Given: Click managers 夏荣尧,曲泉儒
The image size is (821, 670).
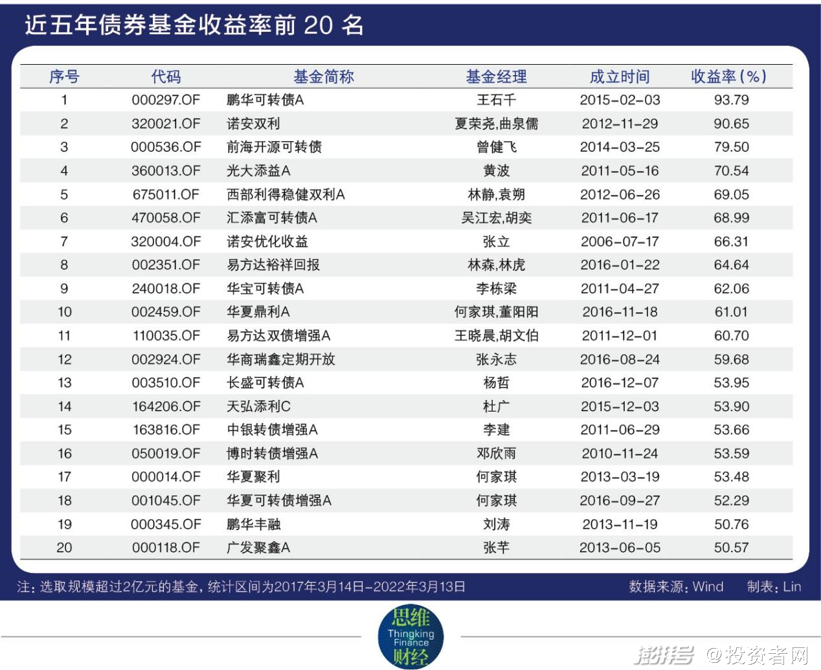Looking at the screenshot, I should [497, 124].
